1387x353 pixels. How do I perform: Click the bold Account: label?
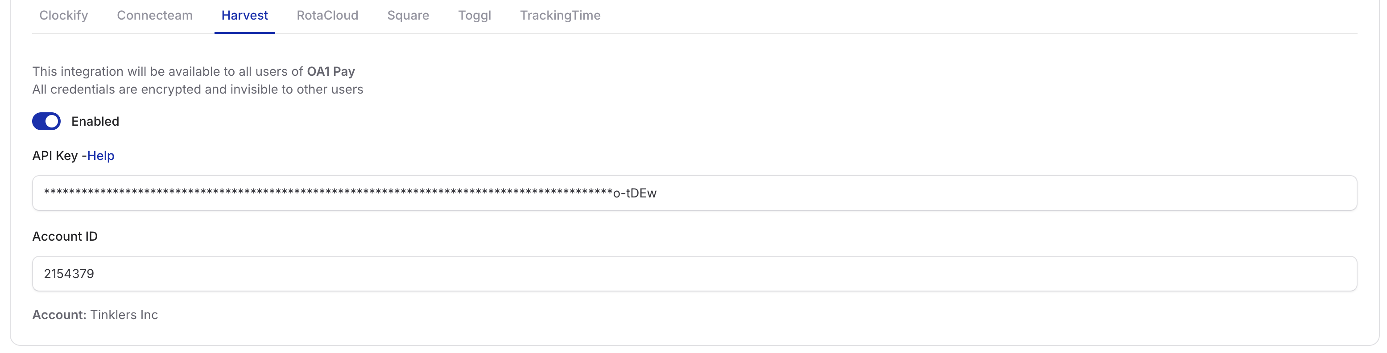point(59,315)
